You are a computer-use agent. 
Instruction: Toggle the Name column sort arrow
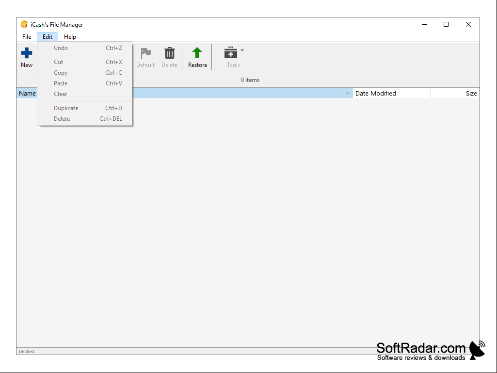click(x=347, y=93)
